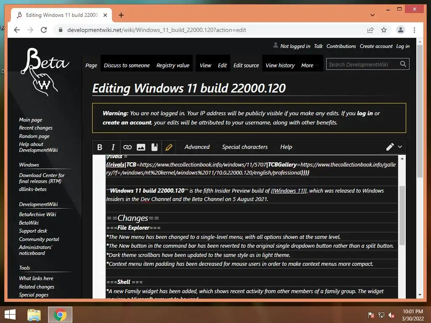
Task: Select the Edit tab
Action: coord(222,65)
